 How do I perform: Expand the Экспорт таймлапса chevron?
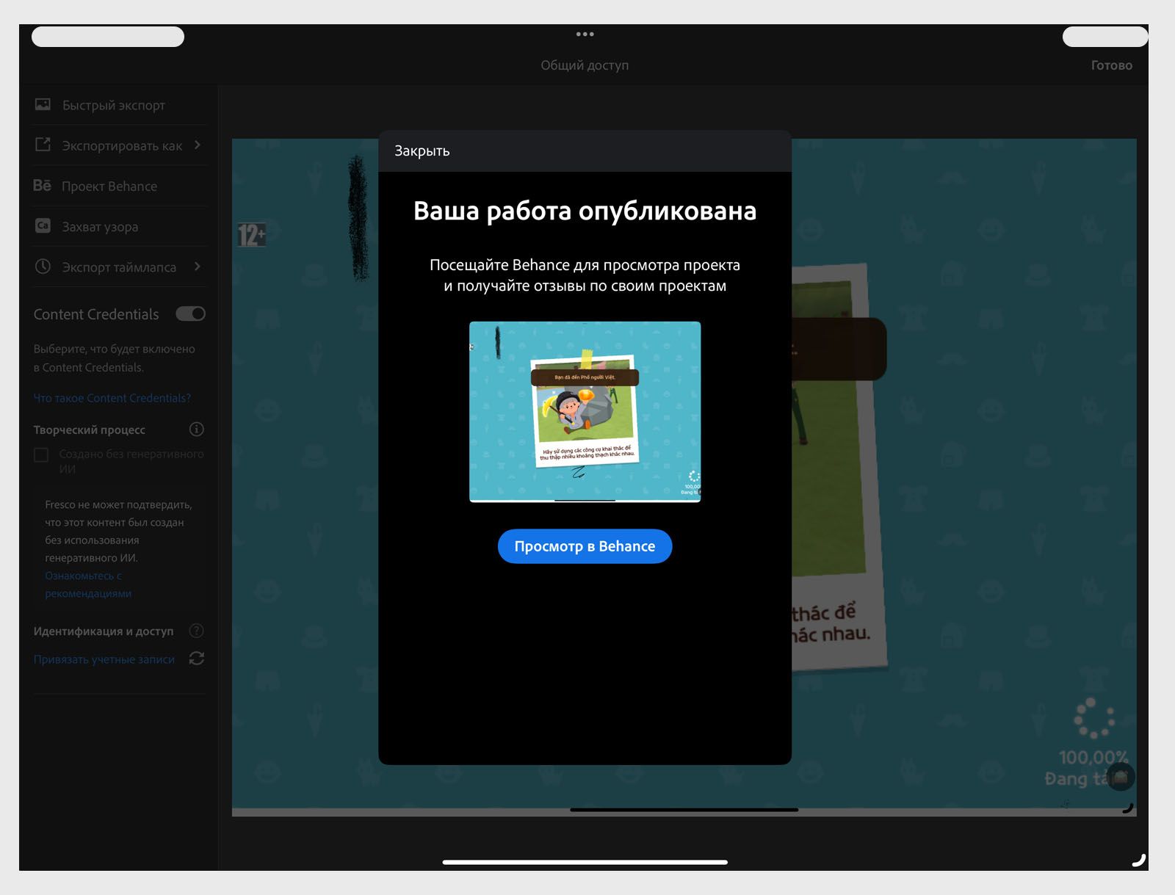click(198, 267)
